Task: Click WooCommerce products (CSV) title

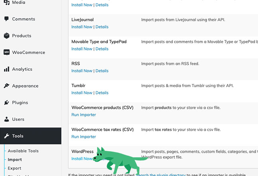Action: 102,108
